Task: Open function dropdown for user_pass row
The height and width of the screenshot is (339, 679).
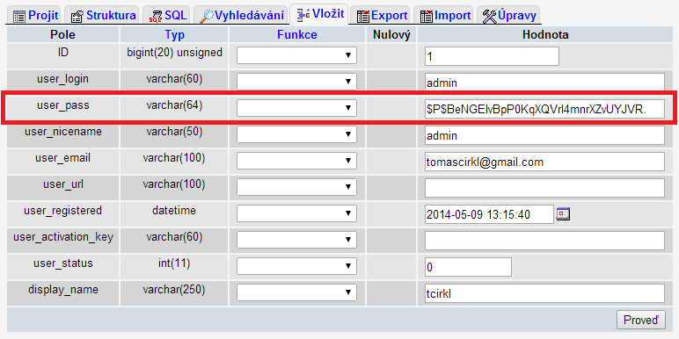Action: pos(296,108)
